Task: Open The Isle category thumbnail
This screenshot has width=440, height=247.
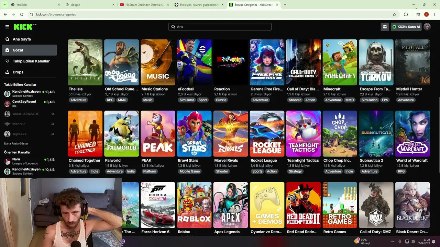Action: [x=85, y=62]
